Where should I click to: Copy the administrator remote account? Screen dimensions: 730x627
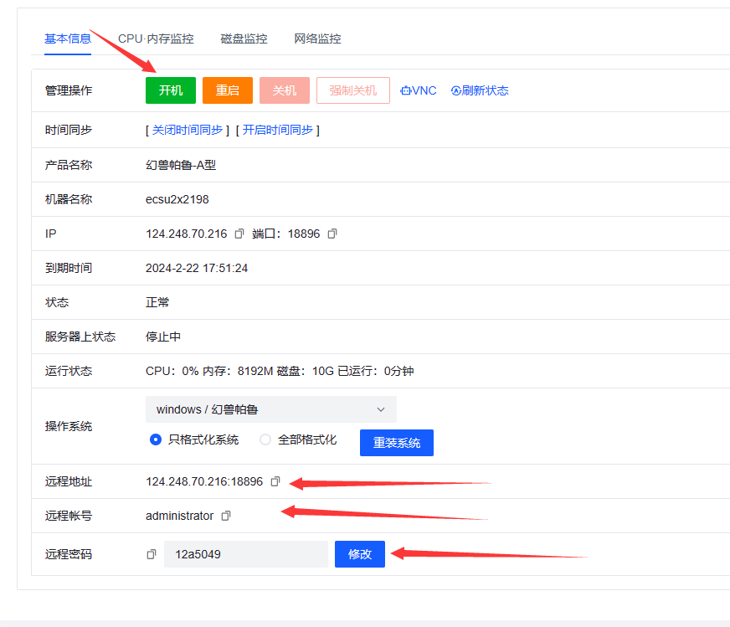click(225, 517)
